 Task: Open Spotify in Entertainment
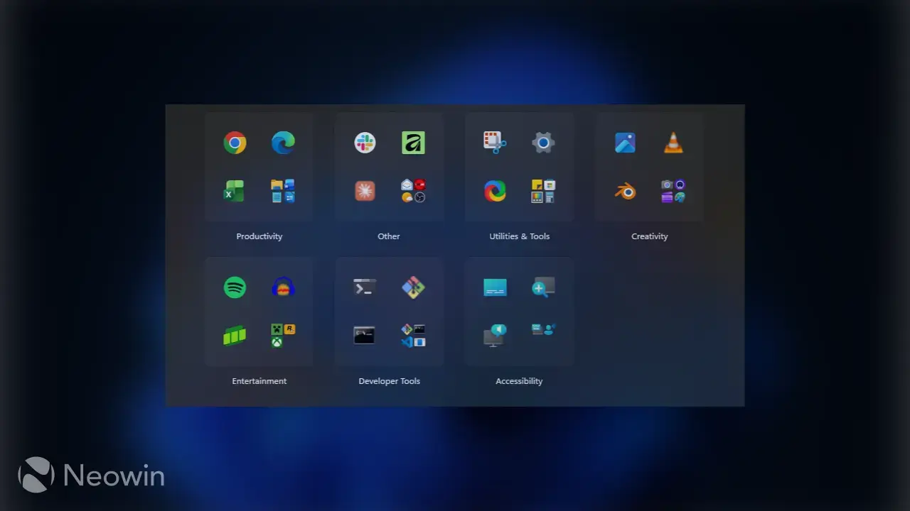click(235, 287)
